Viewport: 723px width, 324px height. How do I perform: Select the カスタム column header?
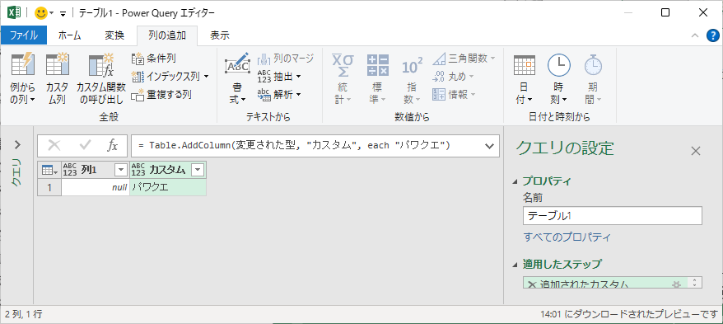click(168, 171)
